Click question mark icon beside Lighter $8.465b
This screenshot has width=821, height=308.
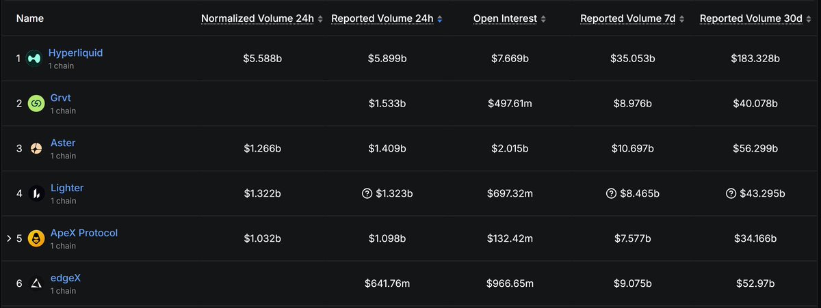point(611,194)
